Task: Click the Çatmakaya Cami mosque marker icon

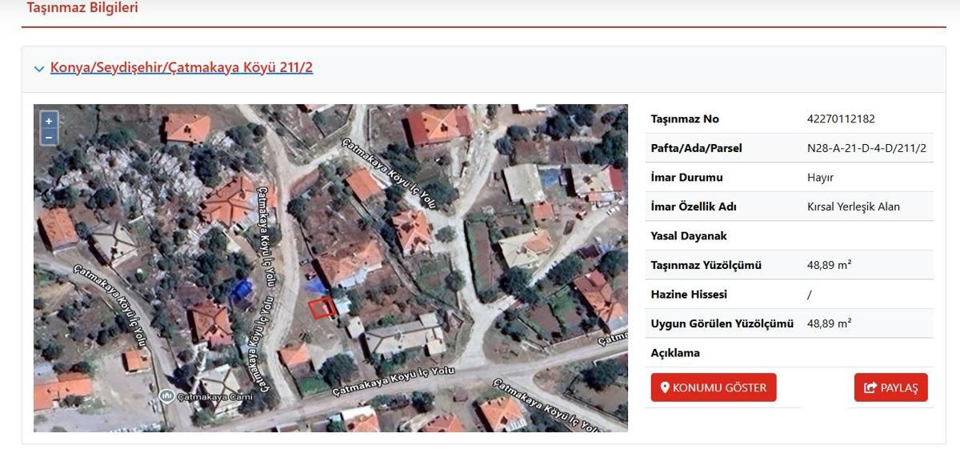Action: [166, 395]
